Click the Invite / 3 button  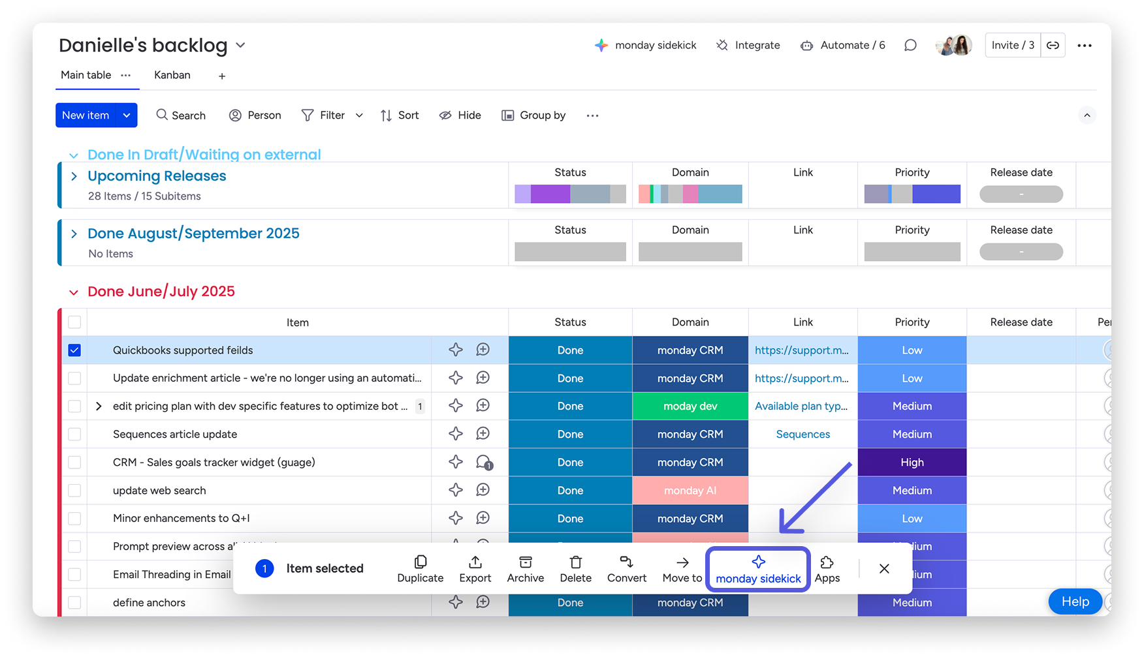(1013, 45)
